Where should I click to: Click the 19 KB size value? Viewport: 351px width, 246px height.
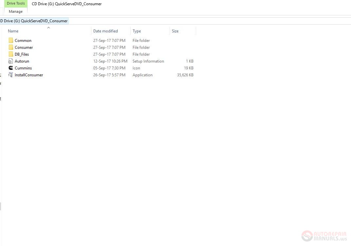(x=189, y=68)
